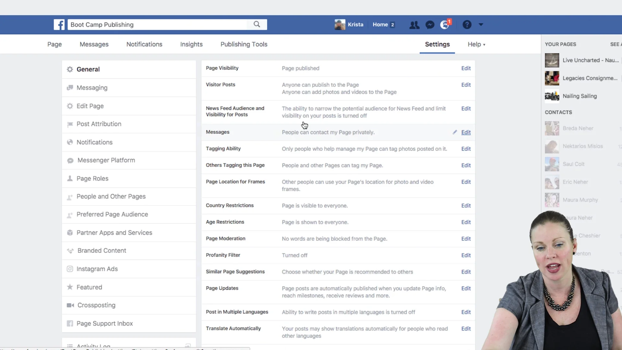Click the Featured star icon in the sidebar
This screenshot has width=622, height=350.
[70, 287]
